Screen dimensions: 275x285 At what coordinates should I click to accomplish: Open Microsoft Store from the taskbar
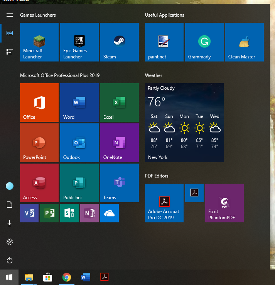coord(48,277)
